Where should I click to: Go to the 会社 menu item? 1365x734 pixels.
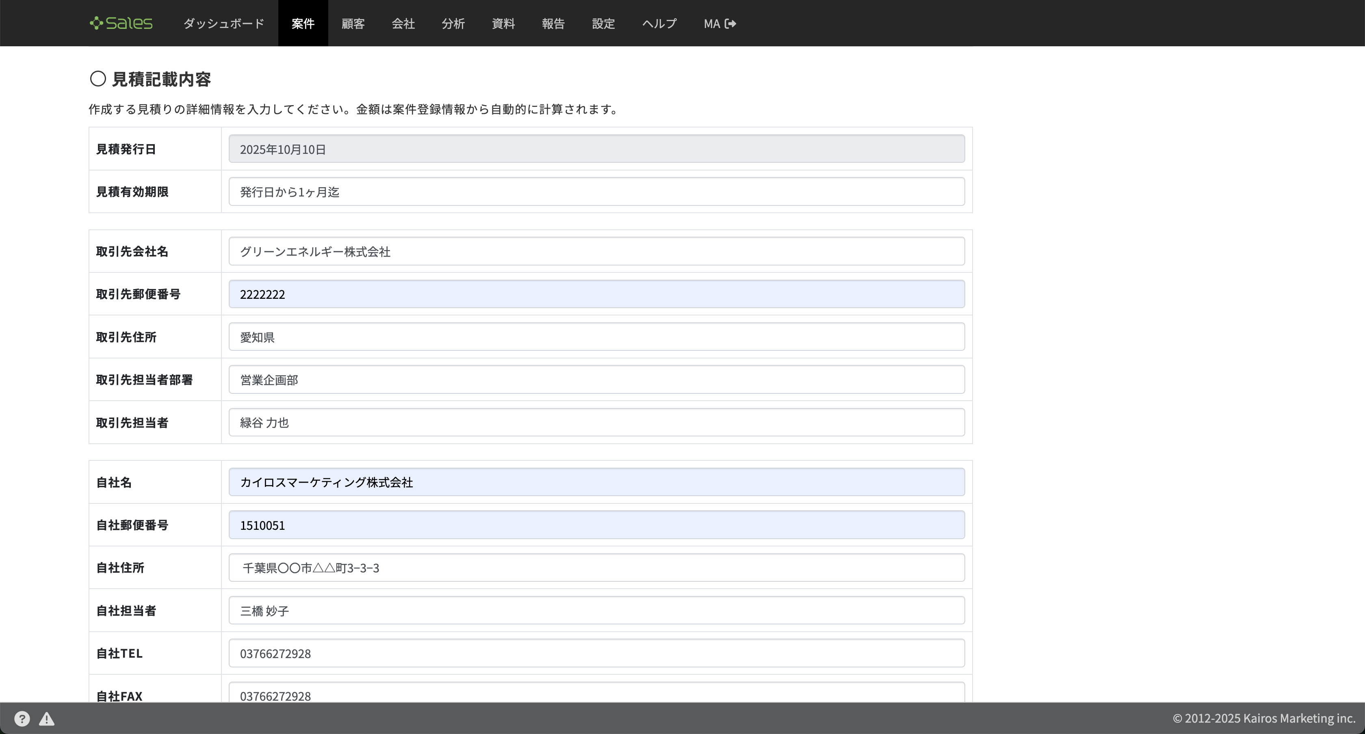(x=403, y=23)
